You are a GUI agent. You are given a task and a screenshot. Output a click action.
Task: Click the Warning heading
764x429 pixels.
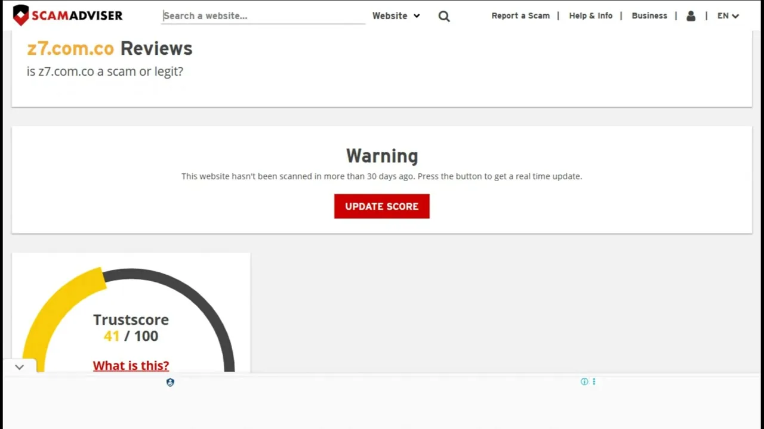tap(382, 156)
